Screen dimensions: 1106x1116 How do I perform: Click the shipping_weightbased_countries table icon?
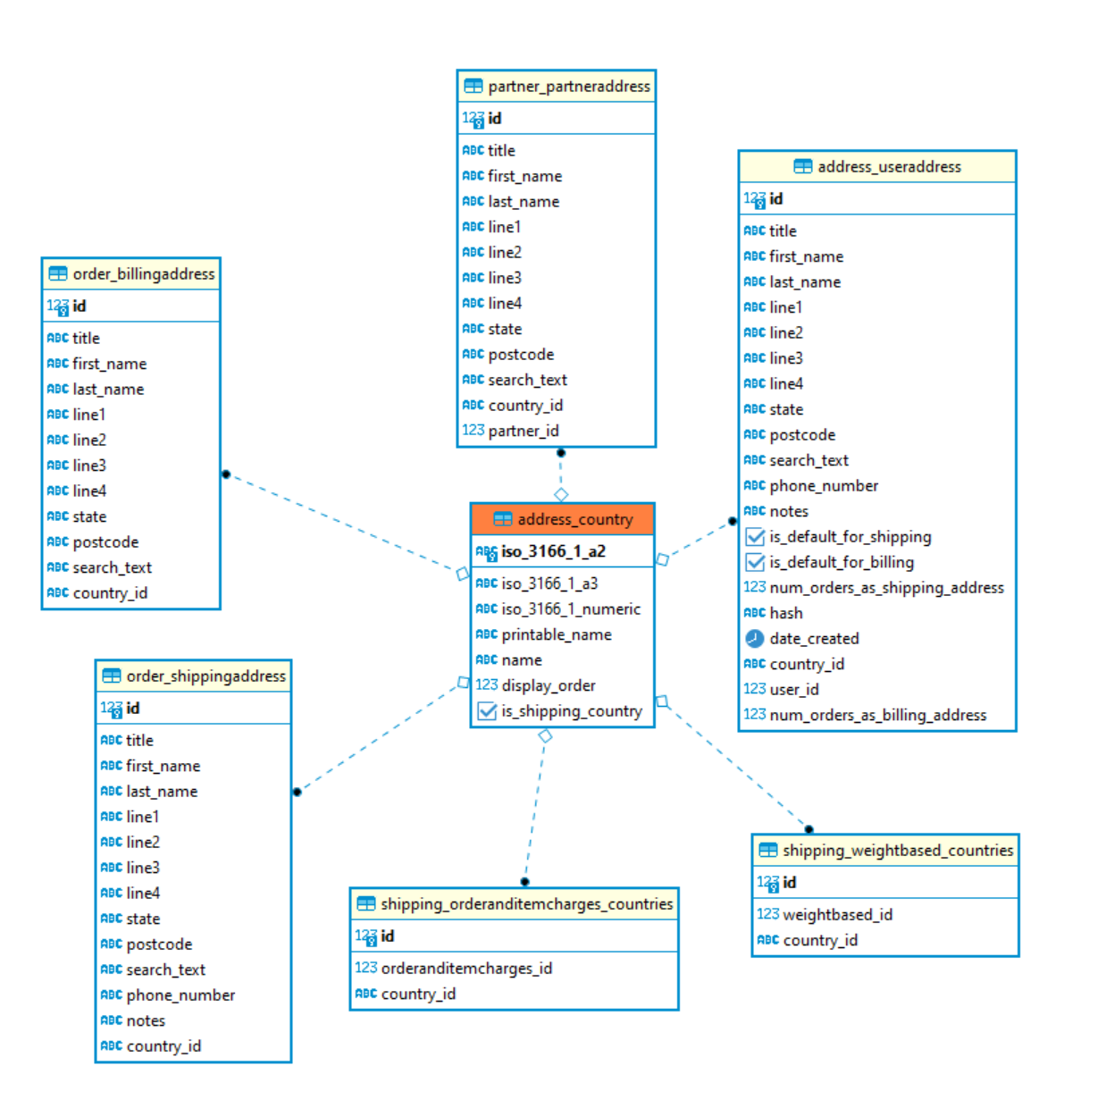tap(768, 851)
